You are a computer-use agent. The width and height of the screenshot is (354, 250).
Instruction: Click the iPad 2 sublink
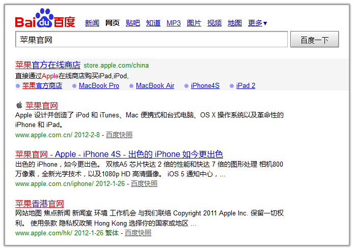pos(246,86)
